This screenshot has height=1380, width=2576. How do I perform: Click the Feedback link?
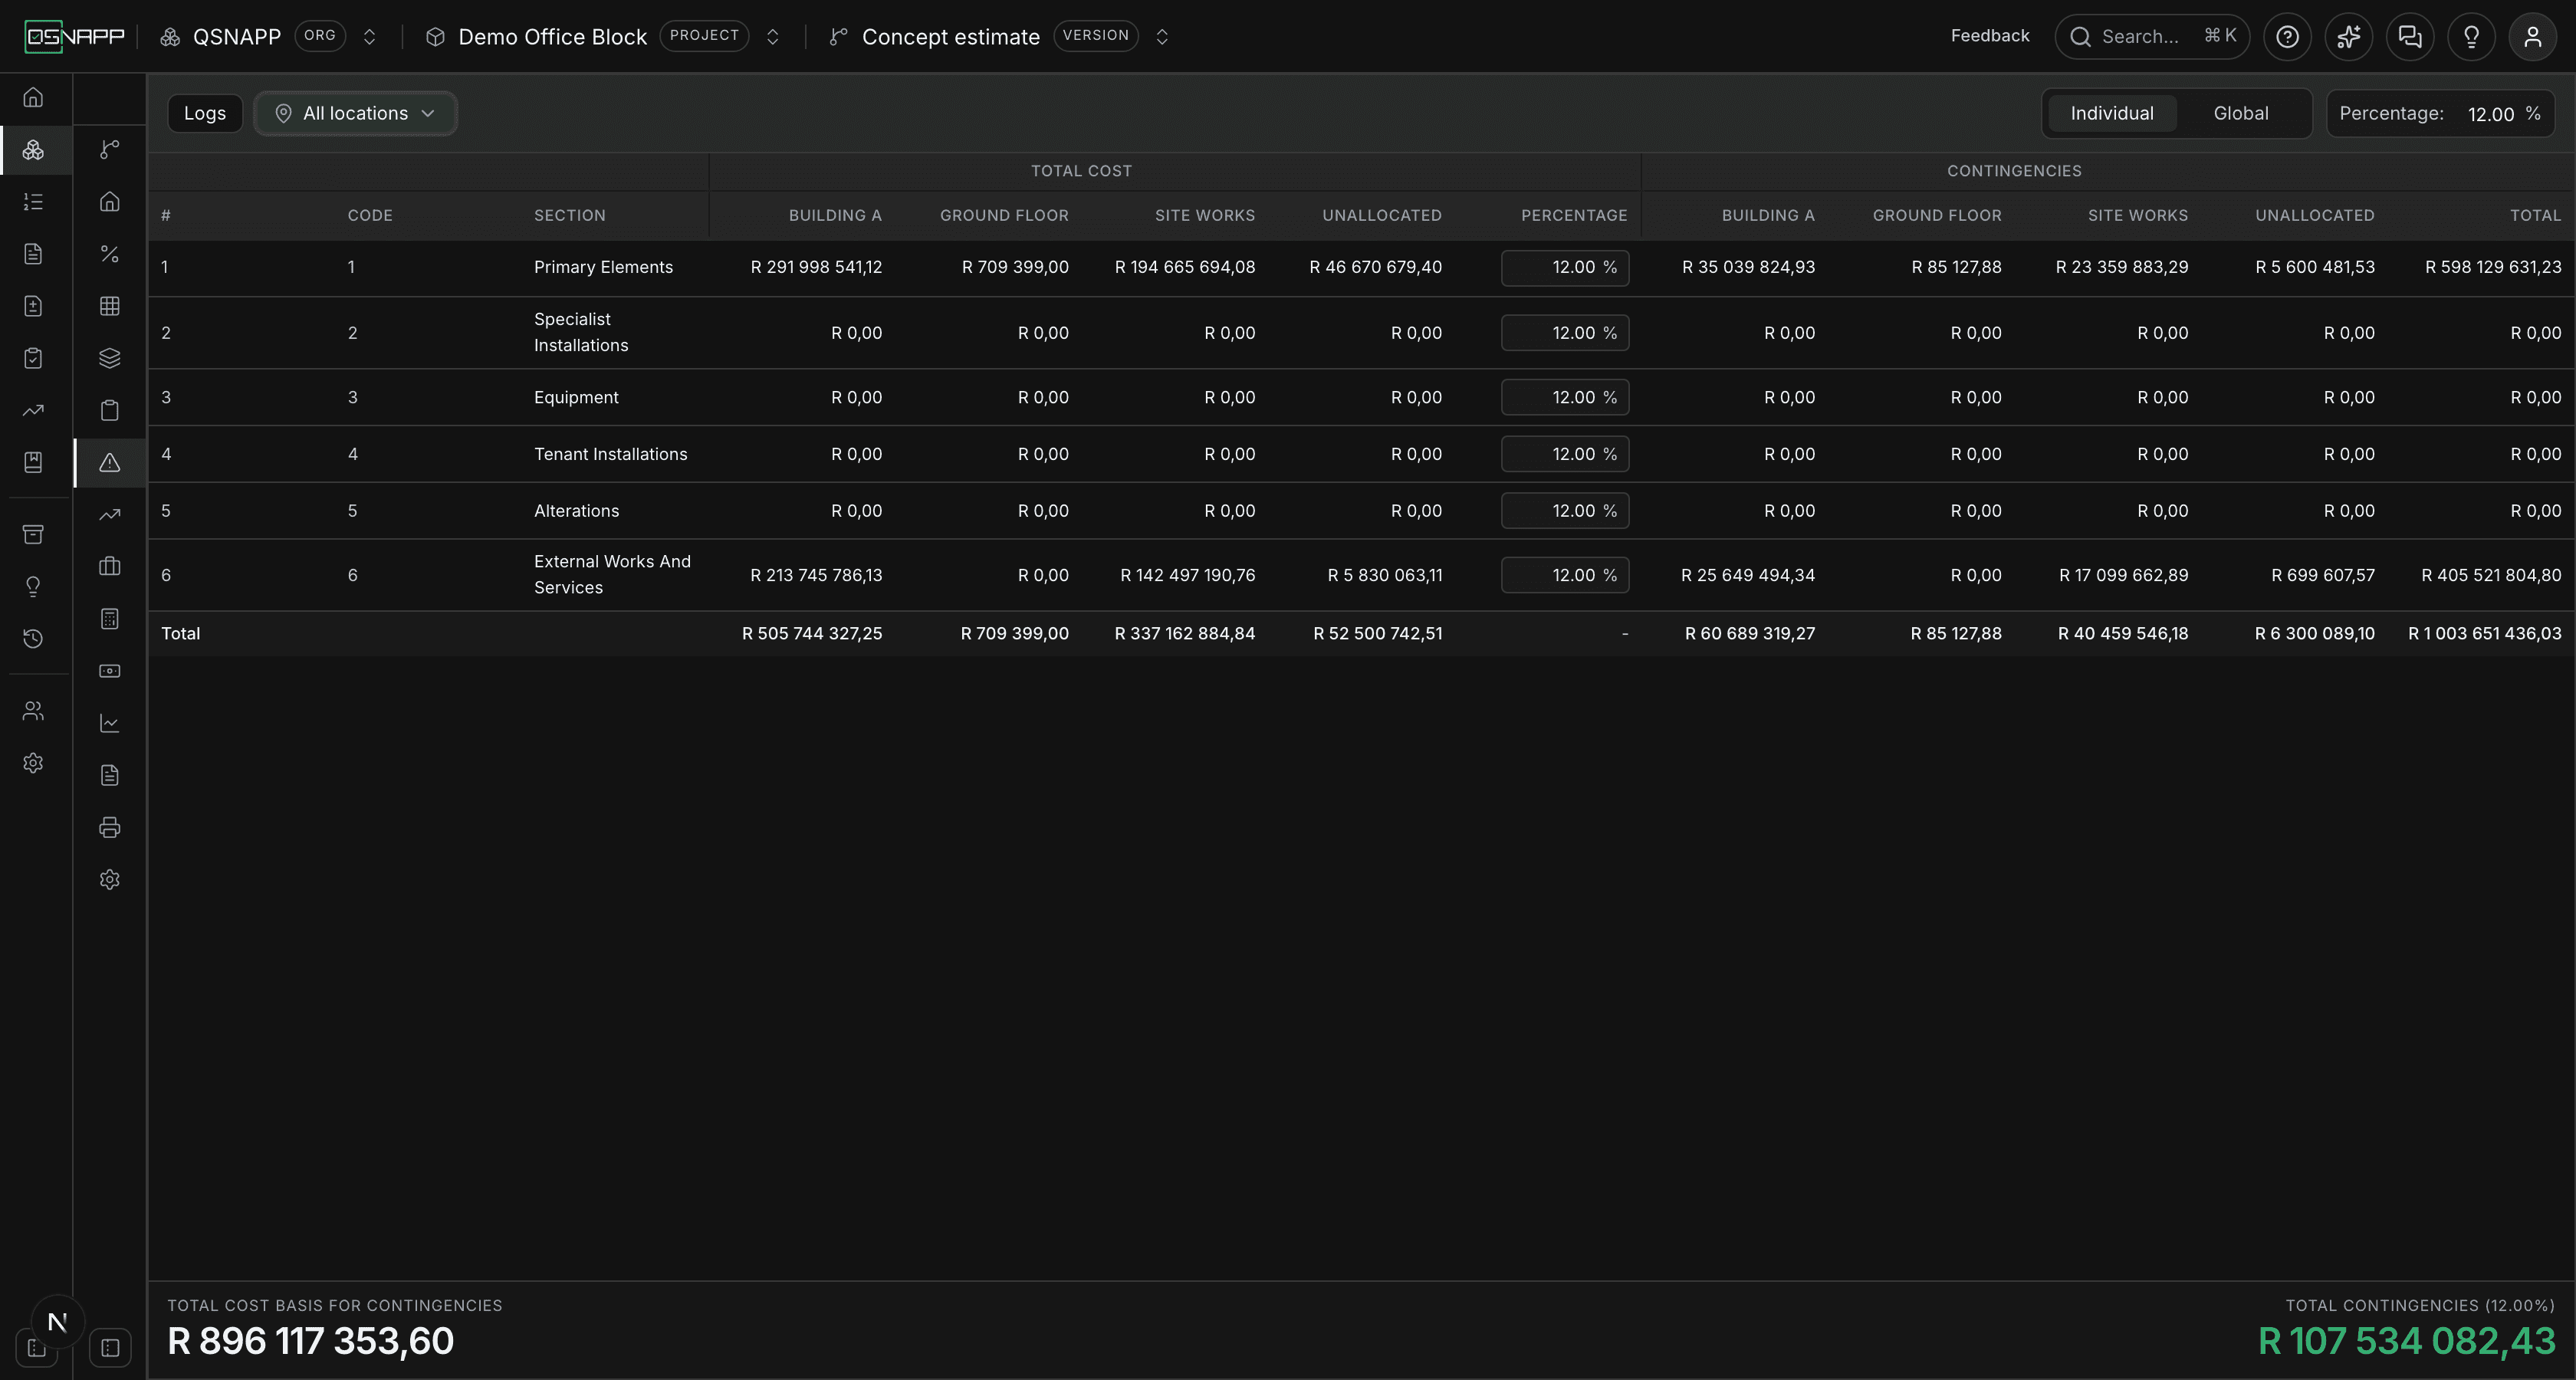click(1989, 36)
